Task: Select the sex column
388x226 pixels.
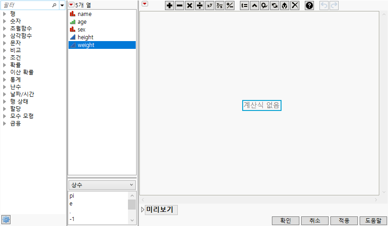Action: [102, 29]
